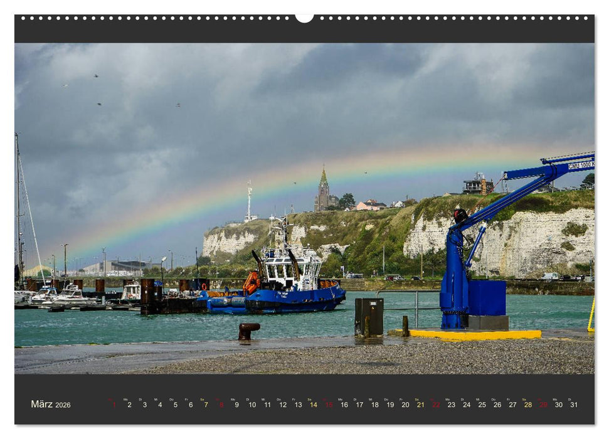Viewport: 609px width, 439px height.
Task: Click the CMU 1000 label on crane arm
Action: (x=581, y=166)
